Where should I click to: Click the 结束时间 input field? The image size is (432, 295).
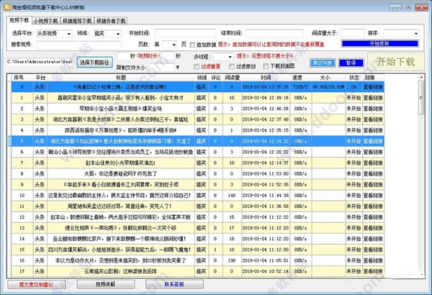[x=274, y=33]
